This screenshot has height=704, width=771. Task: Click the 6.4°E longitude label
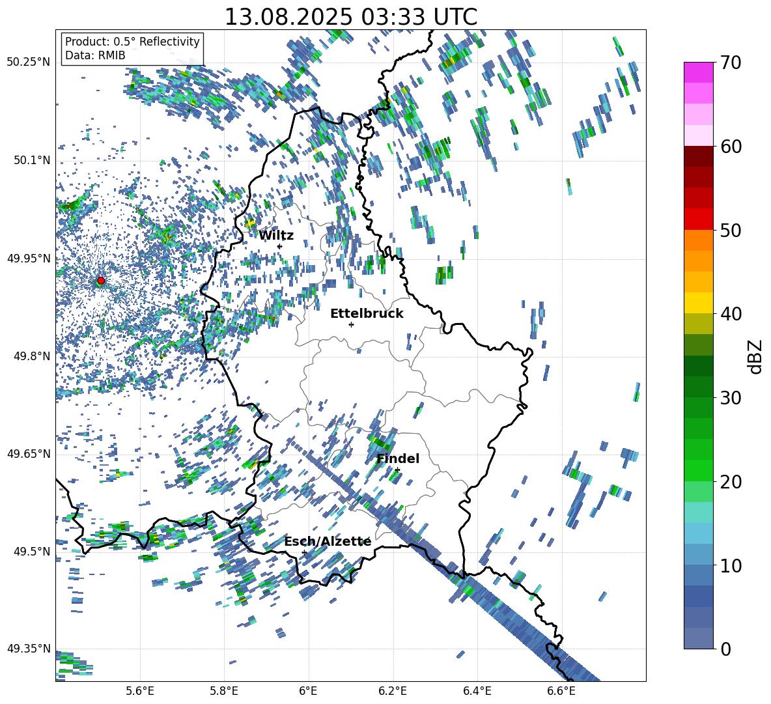477,691
